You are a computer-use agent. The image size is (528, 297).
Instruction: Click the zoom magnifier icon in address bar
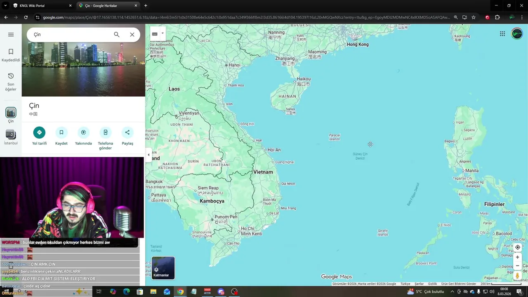(x=455, y=17)
